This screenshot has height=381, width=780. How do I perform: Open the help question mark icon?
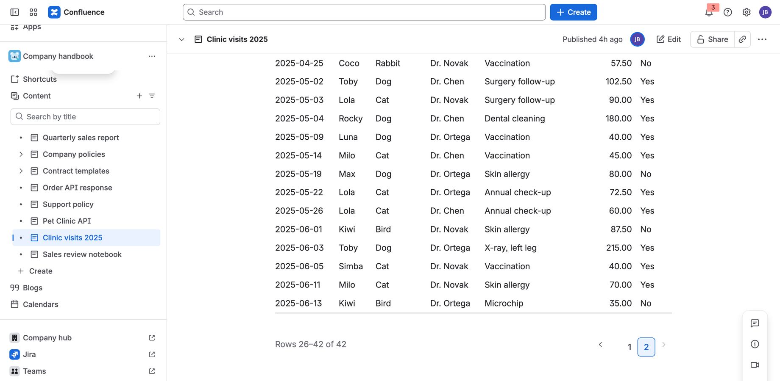point(728,12)
